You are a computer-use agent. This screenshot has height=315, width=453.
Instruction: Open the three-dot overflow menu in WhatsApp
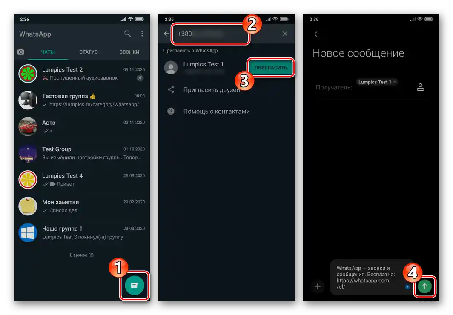point(142,34)
